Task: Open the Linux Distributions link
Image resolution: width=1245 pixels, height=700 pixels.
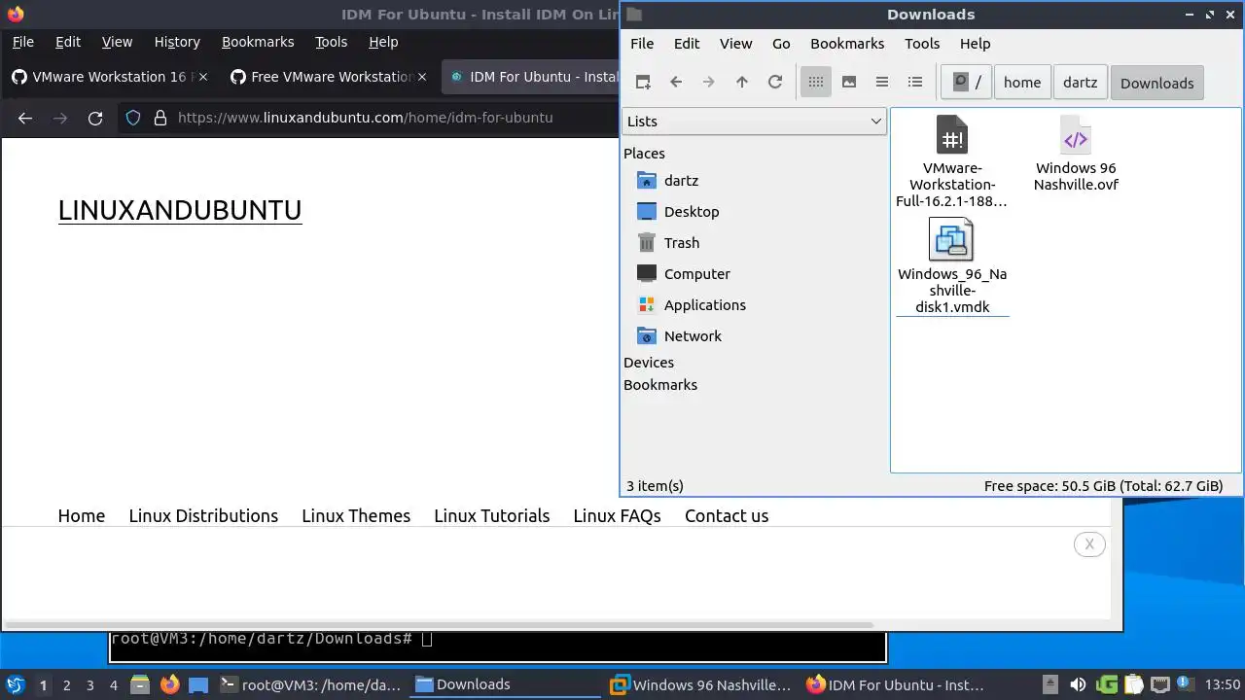Action: click(203, 516)
